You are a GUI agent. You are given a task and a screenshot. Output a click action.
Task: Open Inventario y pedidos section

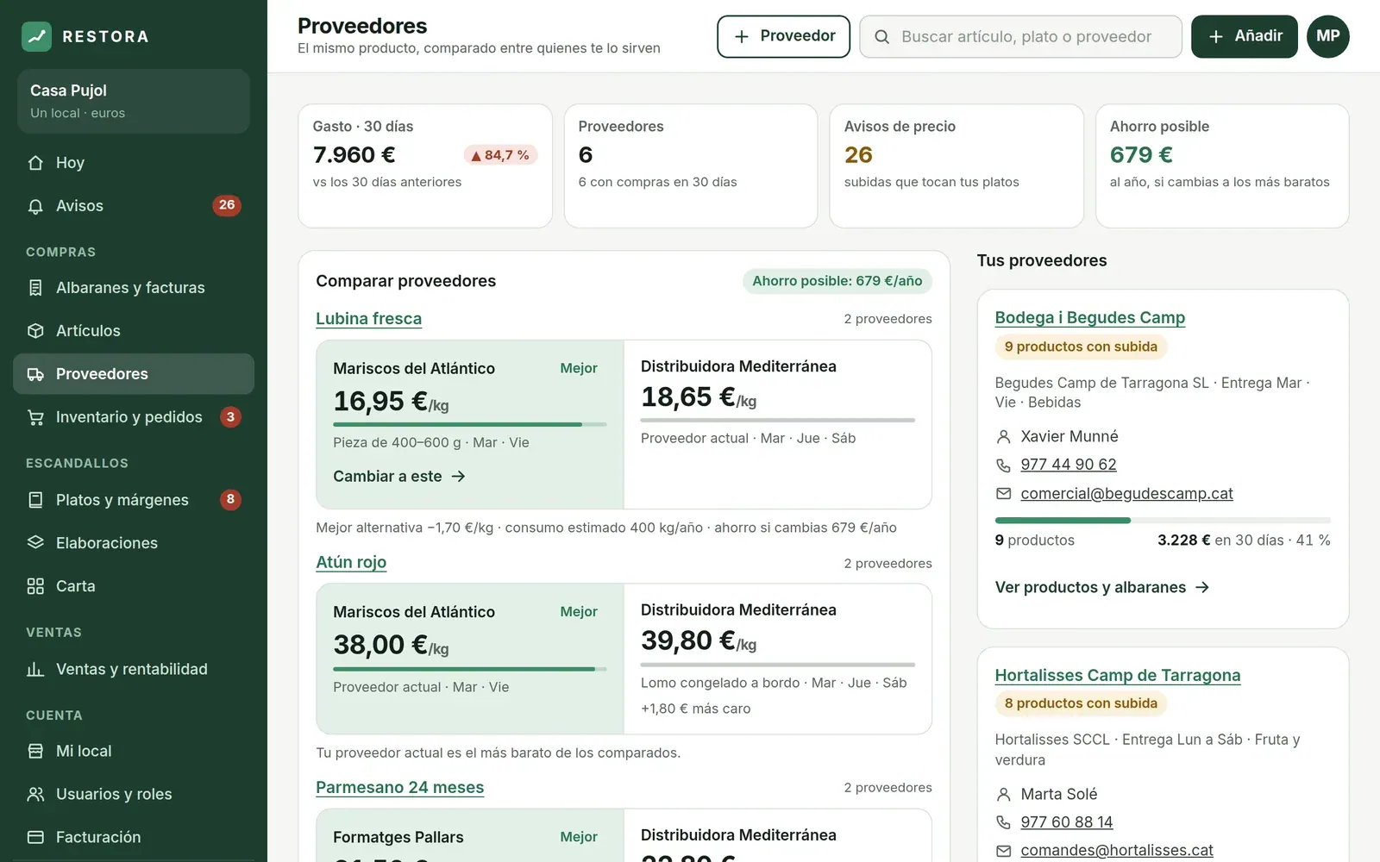(x=134, y=417)
